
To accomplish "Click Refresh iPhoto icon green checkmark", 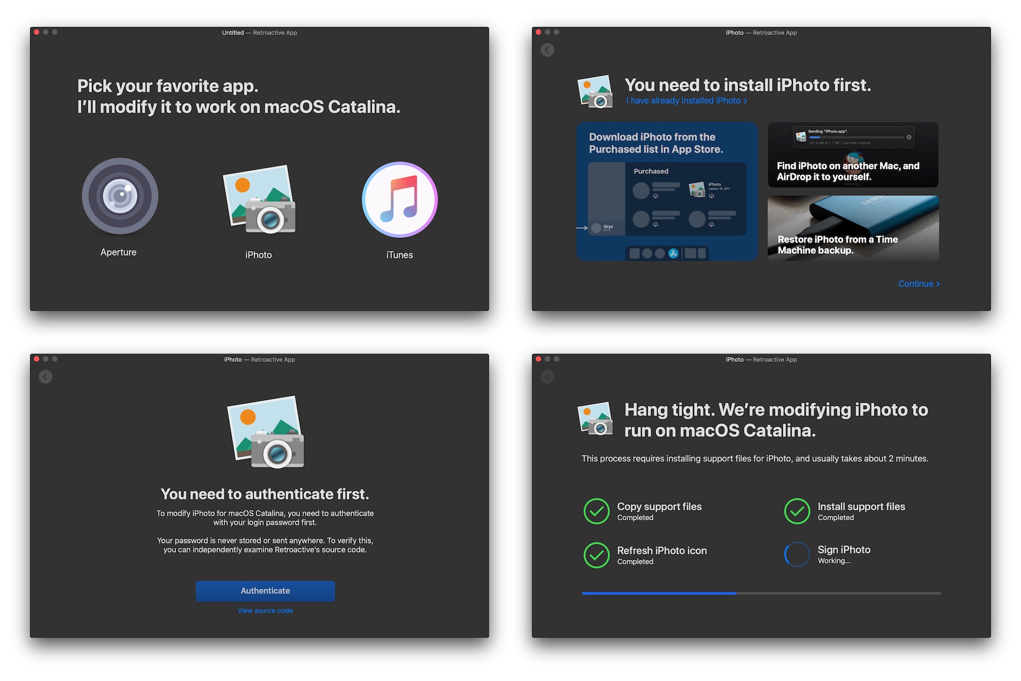I will (x=597, y=555).
